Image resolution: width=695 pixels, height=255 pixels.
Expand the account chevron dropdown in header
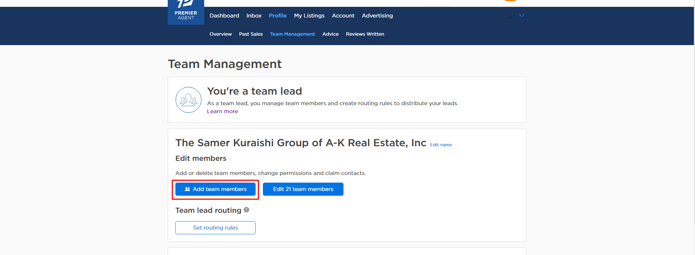tap(521, 16)
